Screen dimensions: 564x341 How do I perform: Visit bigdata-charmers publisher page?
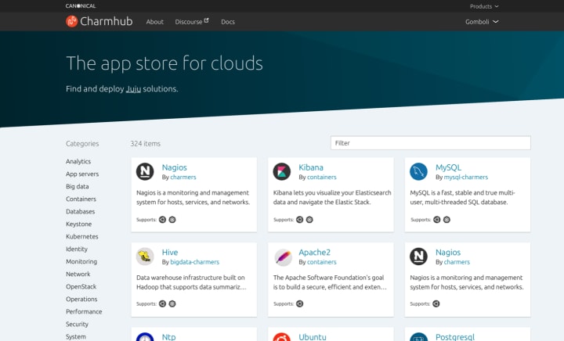tap(194, 262)
